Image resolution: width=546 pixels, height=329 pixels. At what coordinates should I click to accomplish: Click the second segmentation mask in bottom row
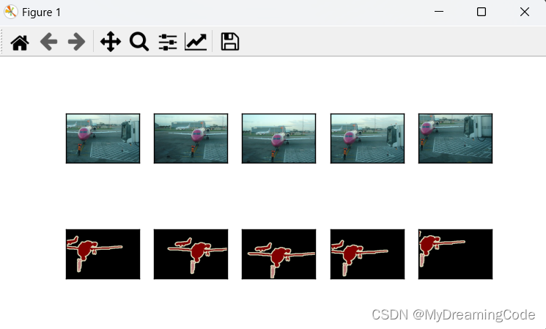[x=191, y=254]
